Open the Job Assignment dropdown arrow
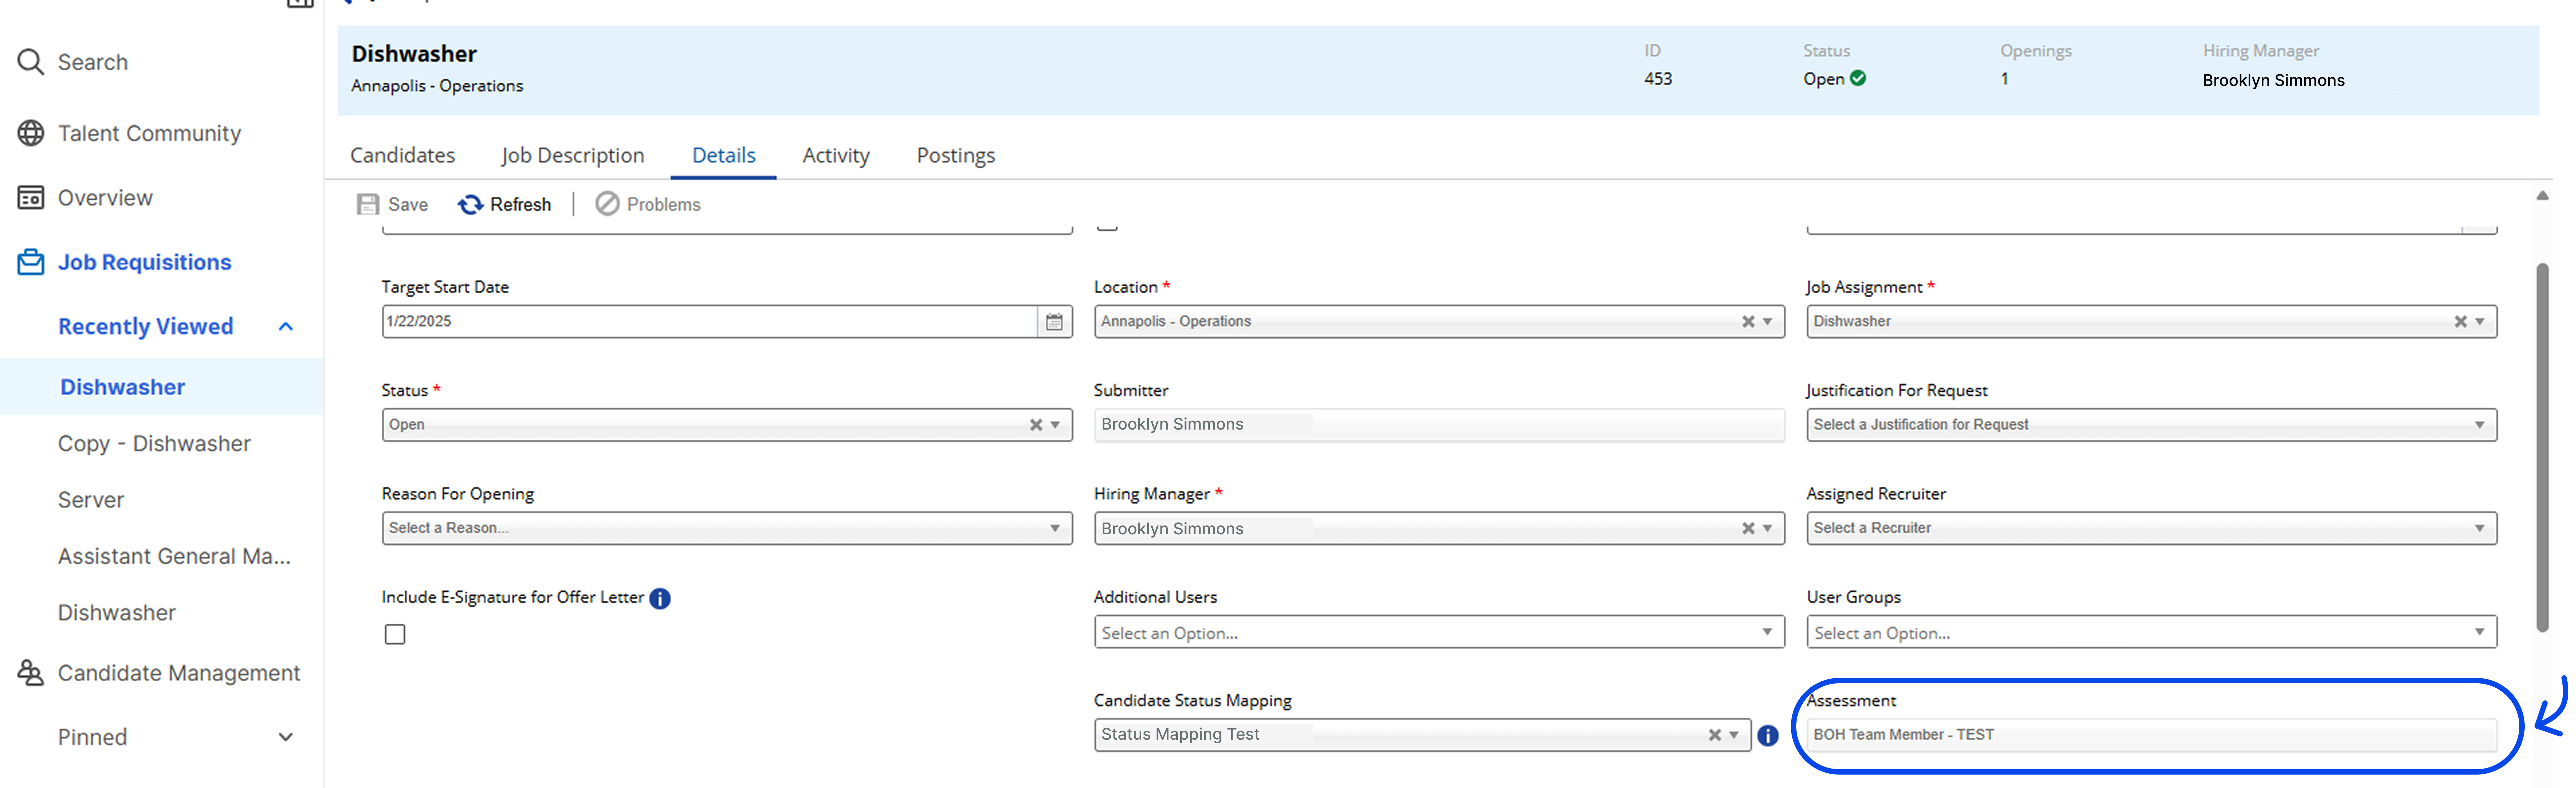This screenshot has width=2576, height=788. (2480, 322)
